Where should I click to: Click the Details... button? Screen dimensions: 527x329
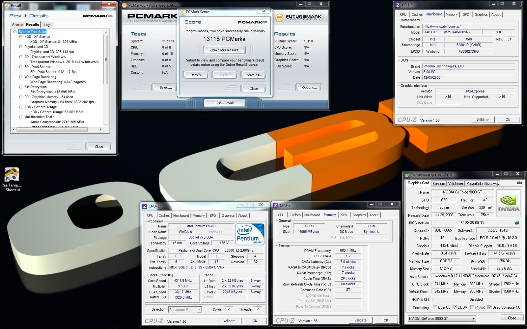coord(197,75)
